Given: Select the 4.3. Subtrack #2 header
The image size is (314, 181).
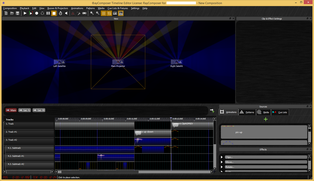Looking at the screenshot, I should point(30,165).
